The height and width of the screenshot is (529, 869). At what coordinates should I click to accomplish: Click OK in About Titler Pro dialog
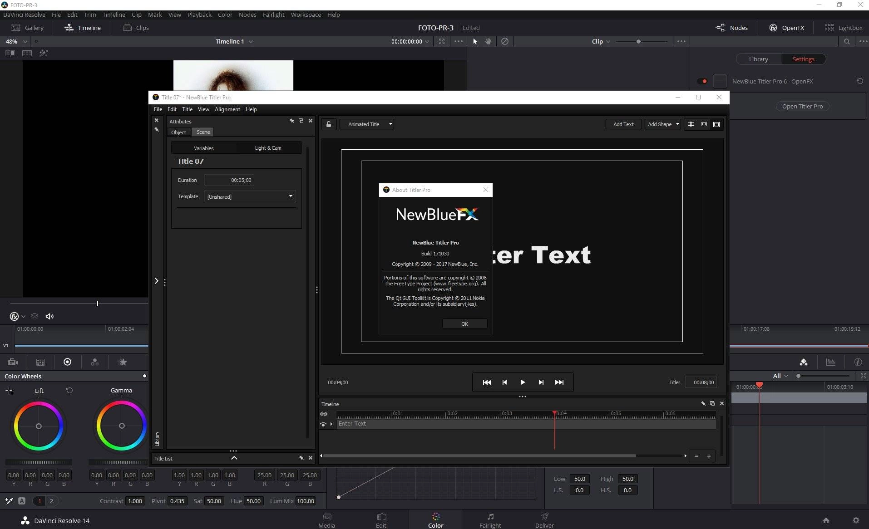464,324
